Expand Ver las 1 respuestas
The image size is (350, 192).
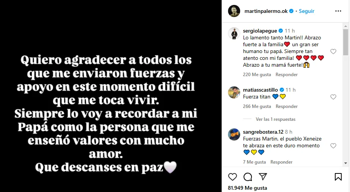[275, 119]
